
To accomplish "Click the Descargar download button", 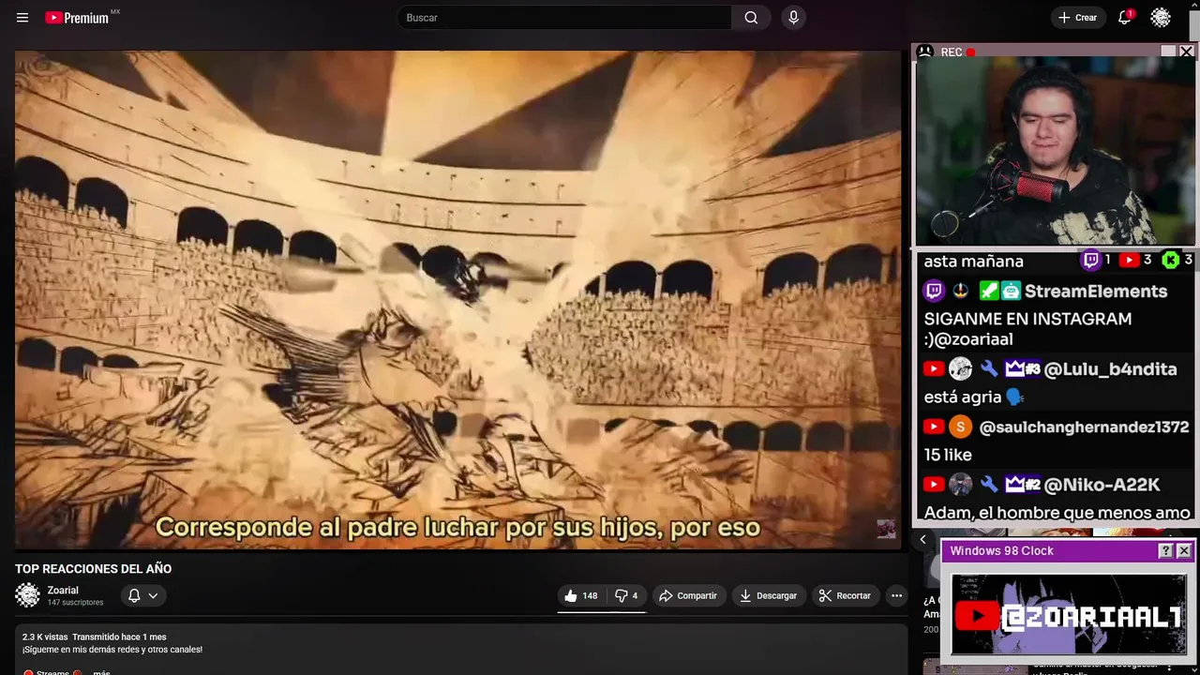I will coord(768,595).
